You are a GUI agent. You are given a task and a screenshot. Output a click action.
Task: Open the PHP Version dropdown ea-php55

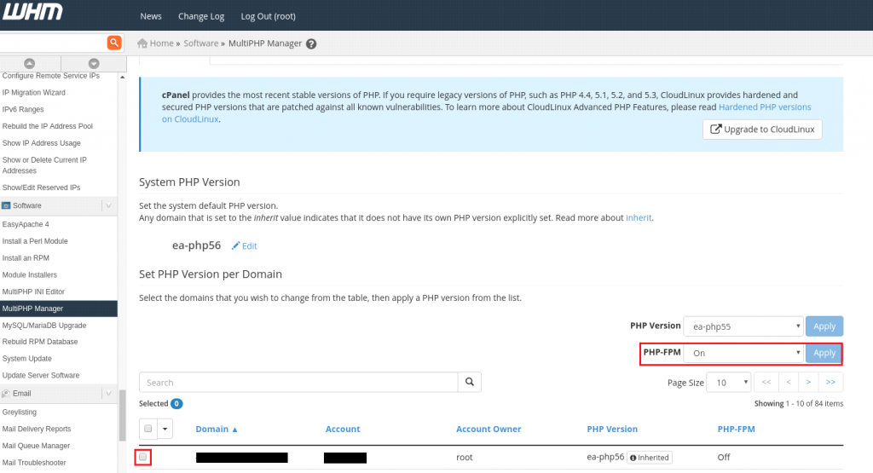click(743, 326)
